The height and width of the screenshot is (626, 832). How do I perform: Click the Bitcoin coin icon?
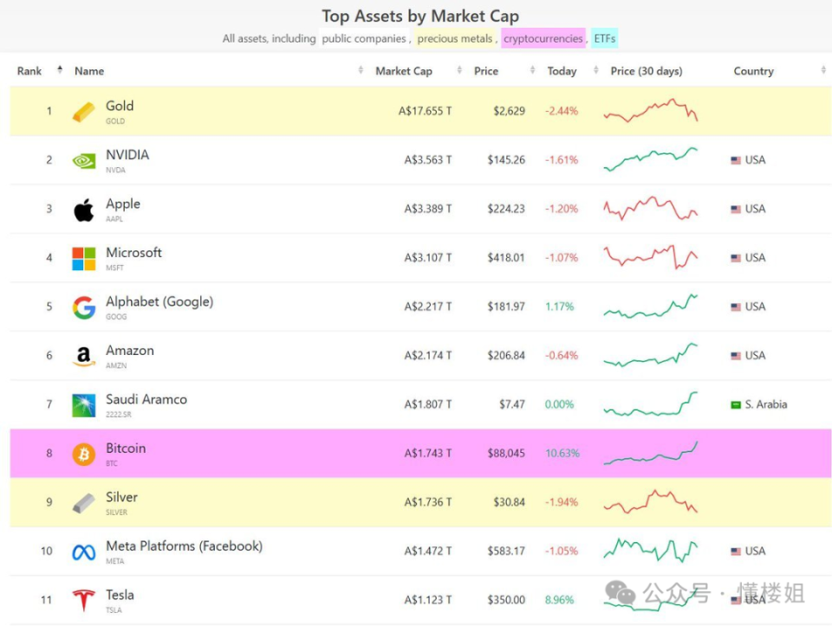[x=84, y=454]
